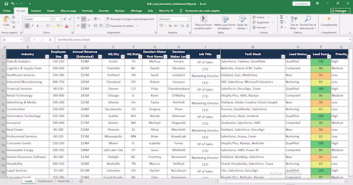Switch to the Formules tab
The image size is (353, 185).
pos(87,11)
